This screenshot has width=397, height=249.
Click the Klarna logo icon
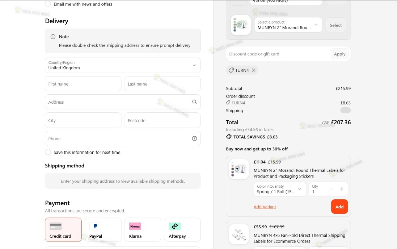click(135, 226)
